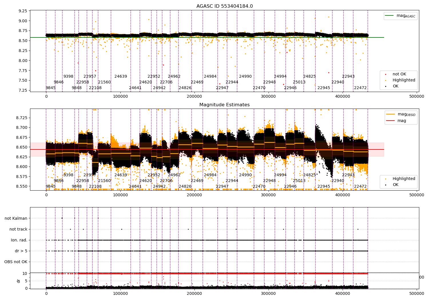Image resolution: width=429 pixels, height=300 pixels.
Task: Click the 8.725 y-tick in middle plot
Action: (21, 118)
